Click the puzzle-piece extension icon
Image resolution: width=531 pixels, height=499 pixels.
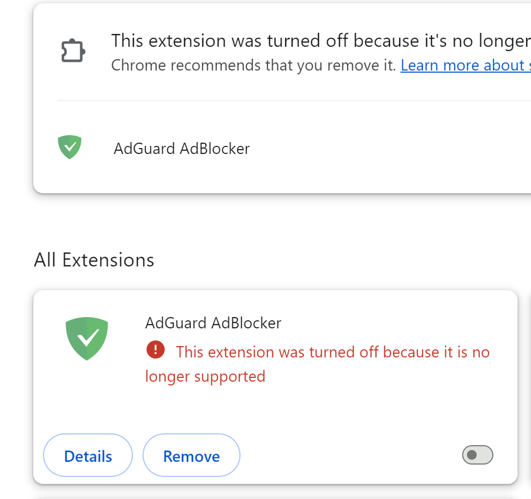click(73, 52)
